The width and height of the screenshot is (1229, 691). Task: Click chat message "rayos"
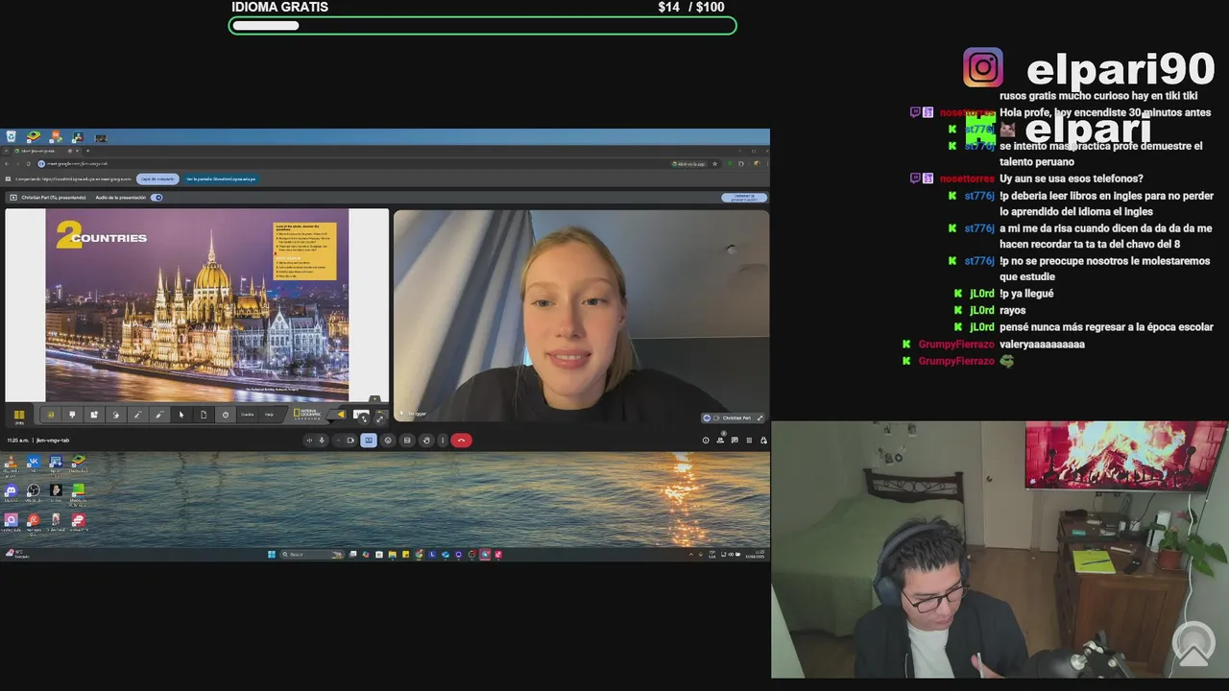pyautogui.click(x=1012, y=310)
